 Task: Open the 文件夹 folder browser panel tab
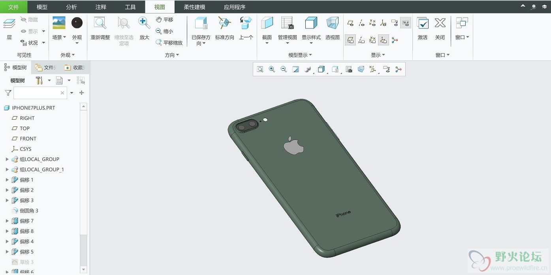pyautogui.click(x=46, y=68)
